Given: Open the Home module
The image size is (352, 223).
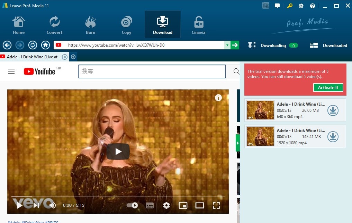Looking at the screenshot, I should (x=19, y=25).
